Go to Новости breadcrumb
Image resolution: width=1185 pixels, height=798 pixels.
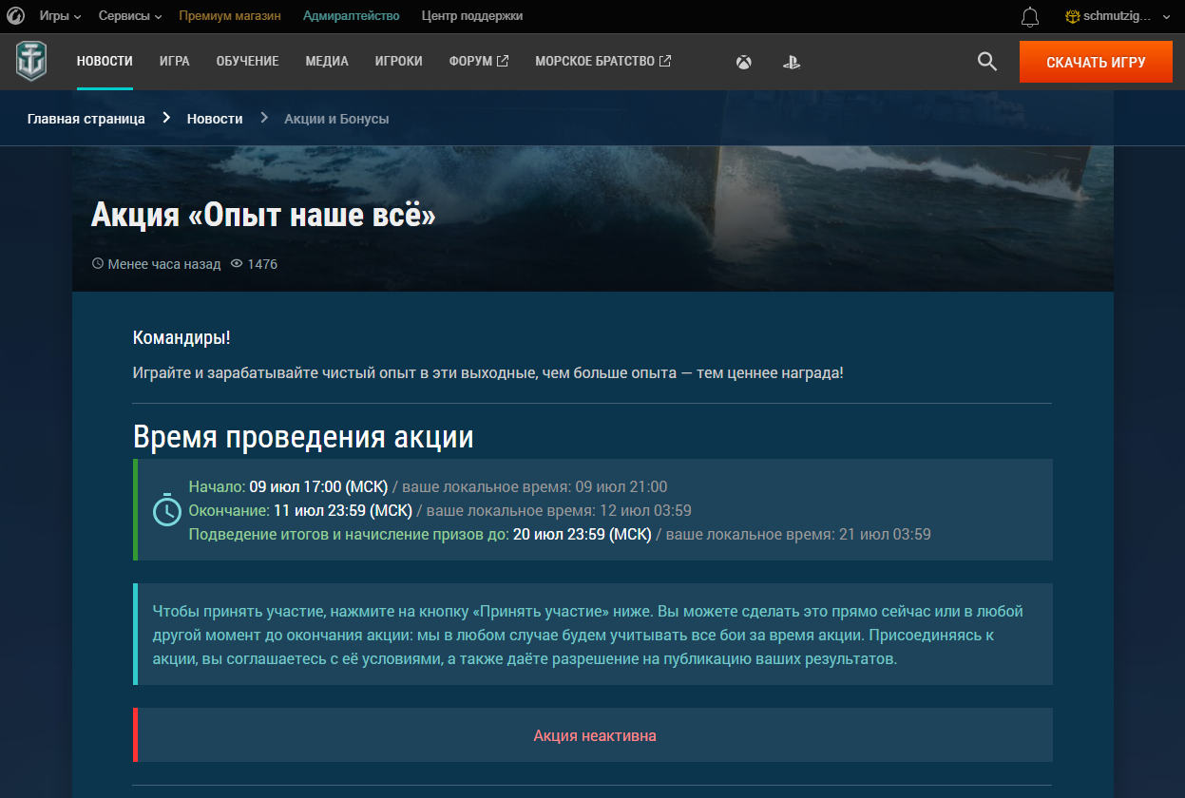[215, 119]
